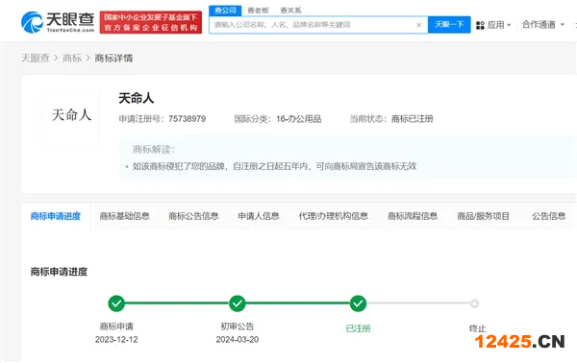Click the 天眼一下 search button
The height and width of the screenshot is (363, 577).
449,25
